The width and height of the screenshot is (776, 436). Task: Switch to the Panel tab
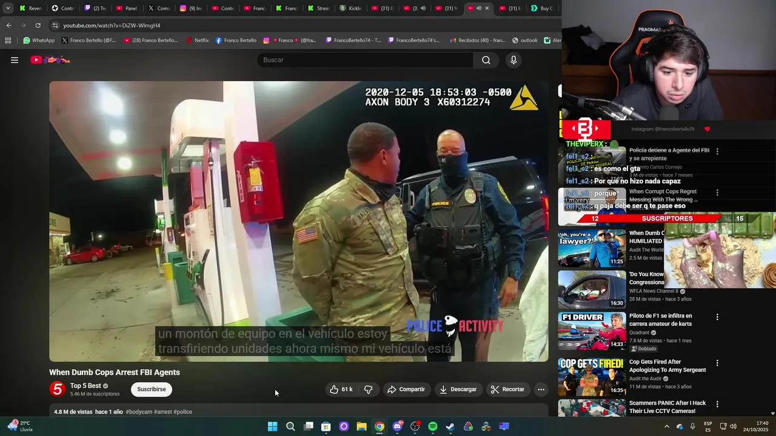tap(127, 8)
